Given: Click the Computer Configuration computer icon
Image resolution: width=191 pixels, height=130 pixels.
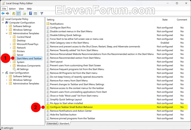Looking at the screenshot, I should click(x=7, y=23).
